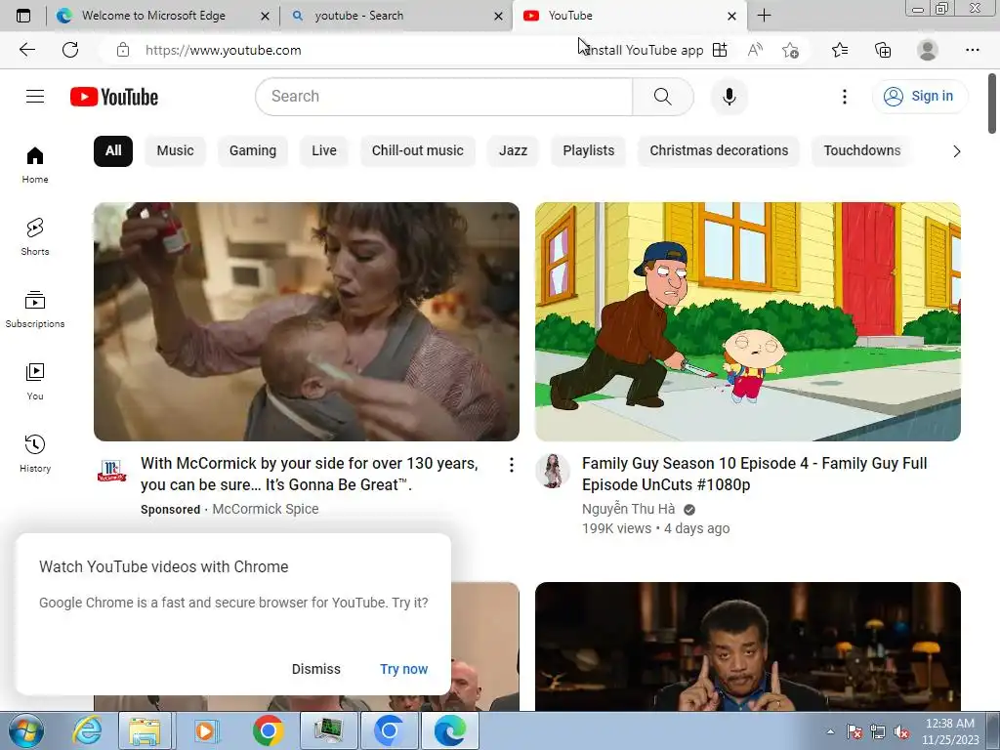Image resolution: width=1000 pixels, height=750 pixels.
Task: Select the Gaming filter chip
Action: tap(253, 151)
